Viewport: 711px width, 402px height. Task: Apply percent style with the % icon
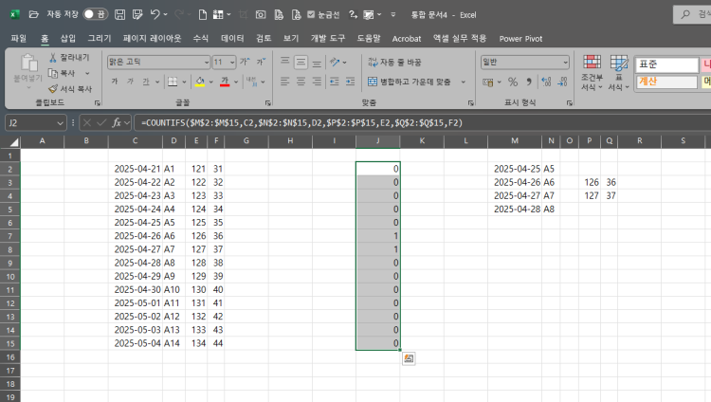pos(513,82)
